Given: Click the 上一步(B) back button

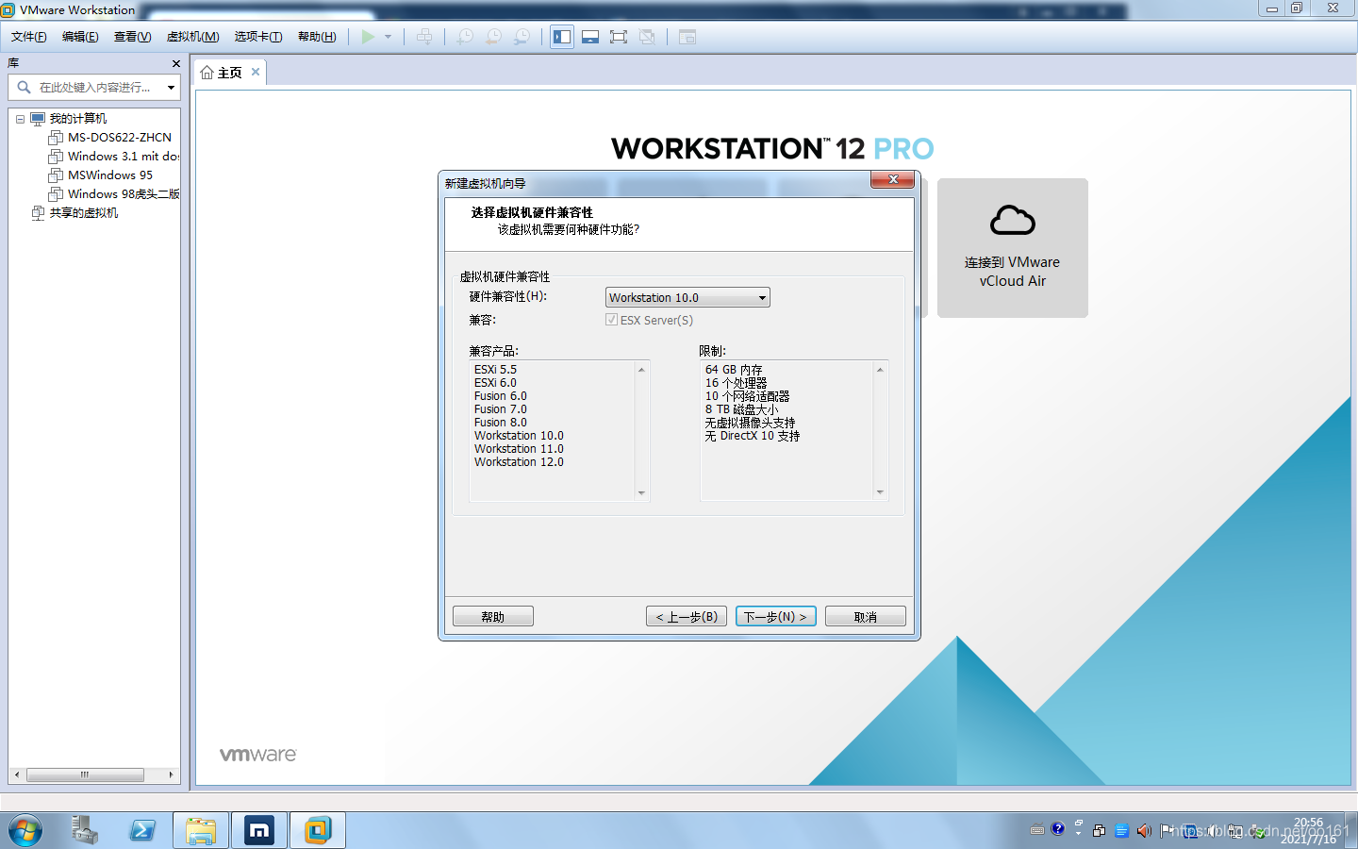Looking at the screenshot, I should (x=687, y=616).
